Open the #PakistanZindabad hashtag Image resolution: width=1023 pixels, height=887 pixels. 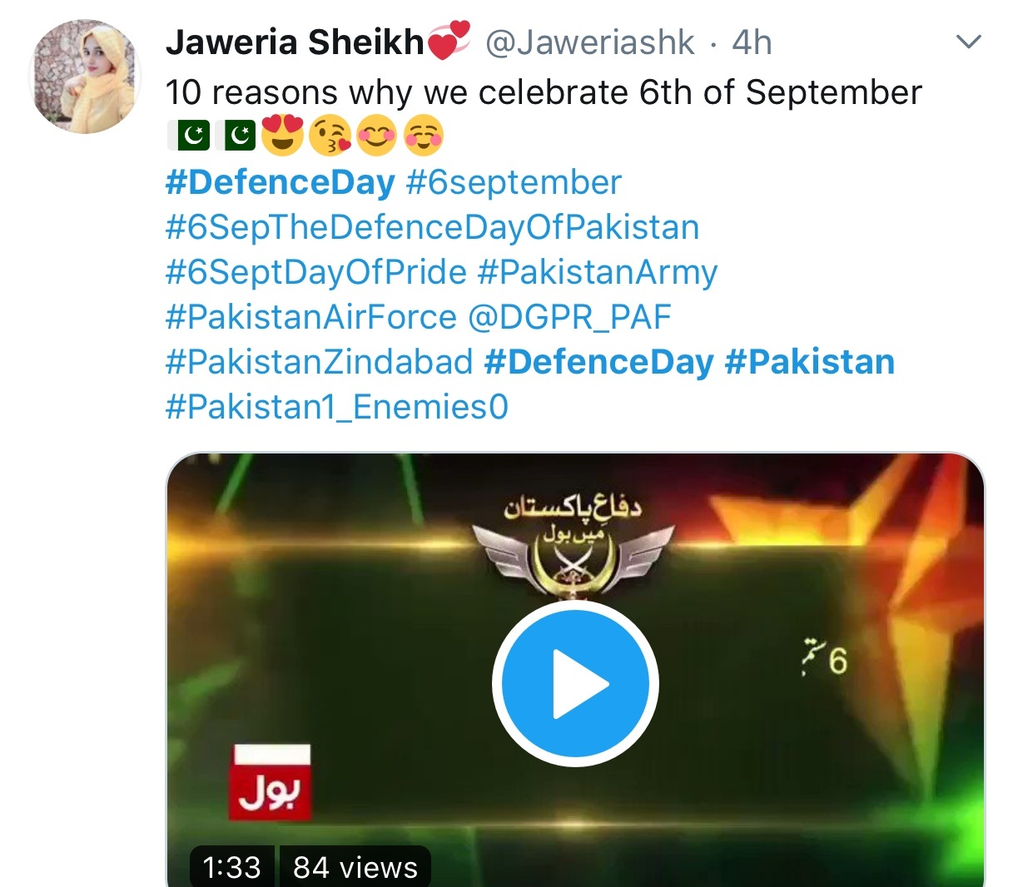click(x=319, y=362)
